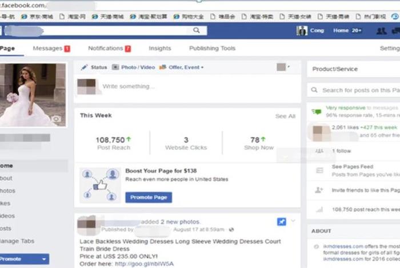Open the goo.gl order link

coord(145,264)
